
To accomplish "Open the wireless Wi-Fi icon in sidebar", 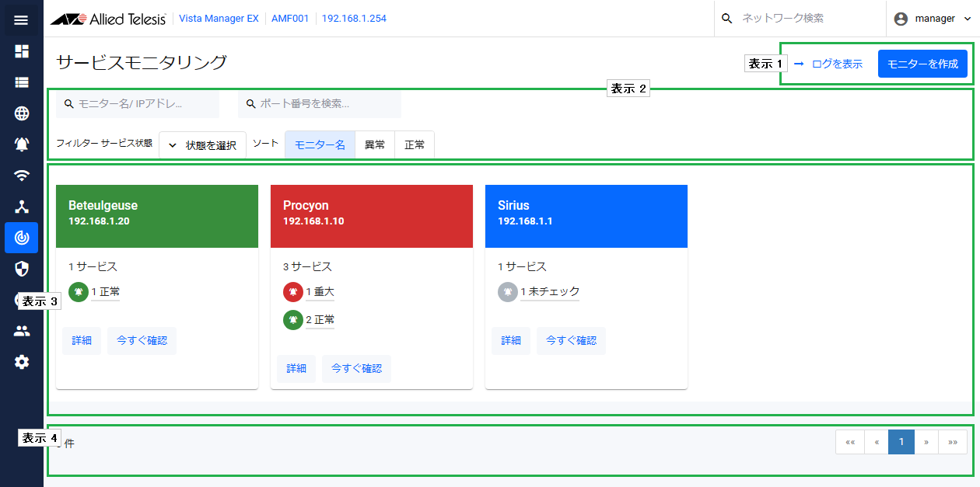I will (x=22, y=176).
